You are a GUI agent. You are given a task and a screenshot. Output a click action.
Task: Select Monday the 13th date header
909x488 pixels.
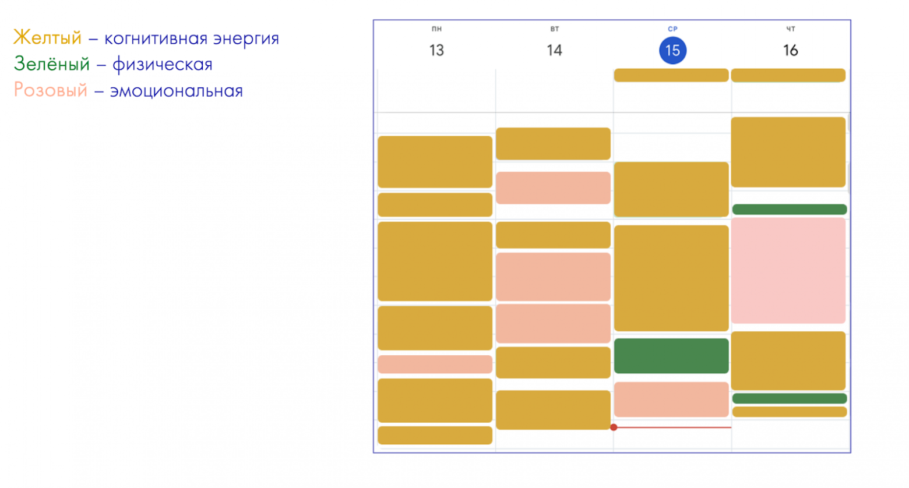[x=436, y=50]
